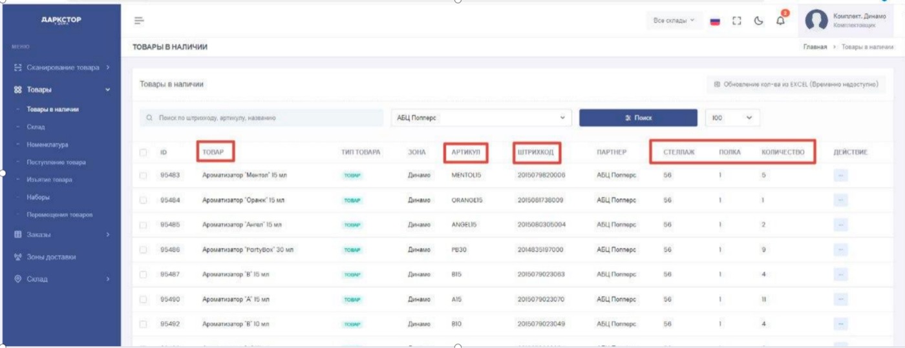Open Товары в наличии submenu item

(x=53, y=110)
